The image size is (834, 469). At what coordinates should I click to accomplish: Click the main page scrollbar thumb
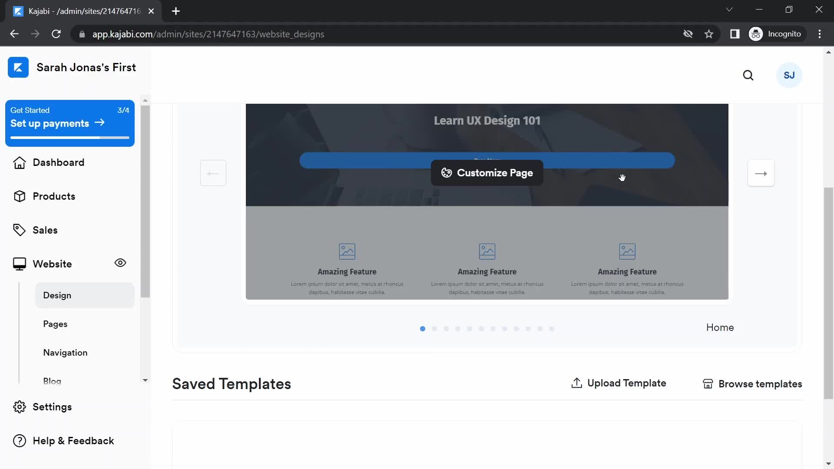[x=828, y=293]
